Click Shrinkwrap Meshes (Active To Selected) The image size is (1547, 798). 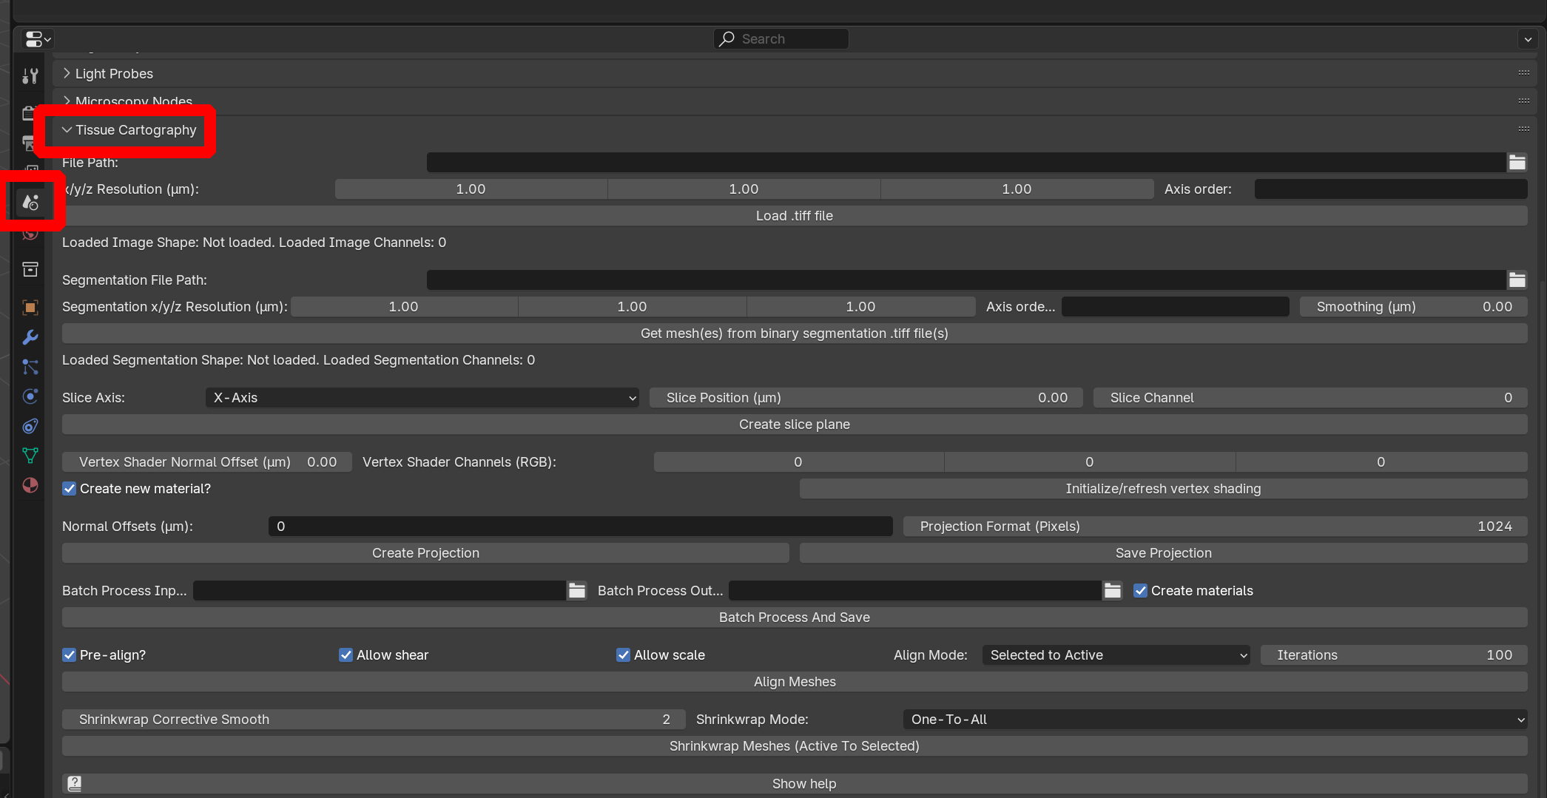[795, 746]
